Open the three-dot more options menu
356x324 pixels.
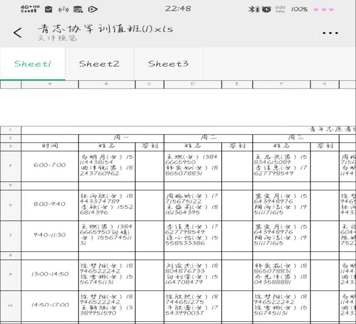[x=330, y=33]
